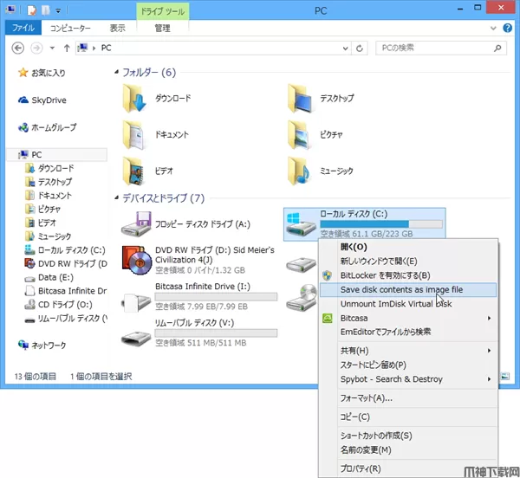
Task: Choose 新しいウィンドウで開く(E) menu item
Action: point(408,261)
